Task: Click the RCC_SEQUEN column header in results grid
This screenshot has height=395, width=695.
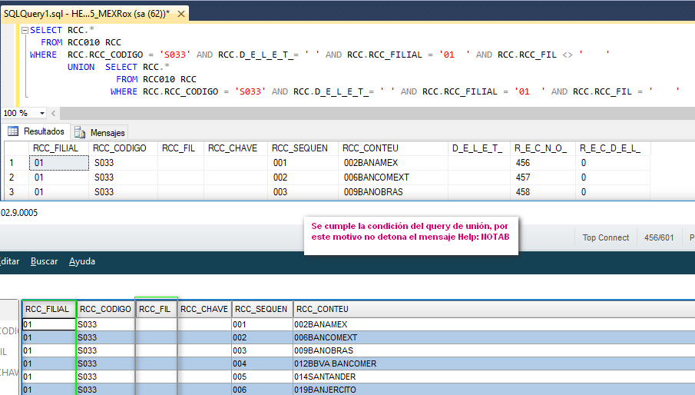Action: point(303,148)
